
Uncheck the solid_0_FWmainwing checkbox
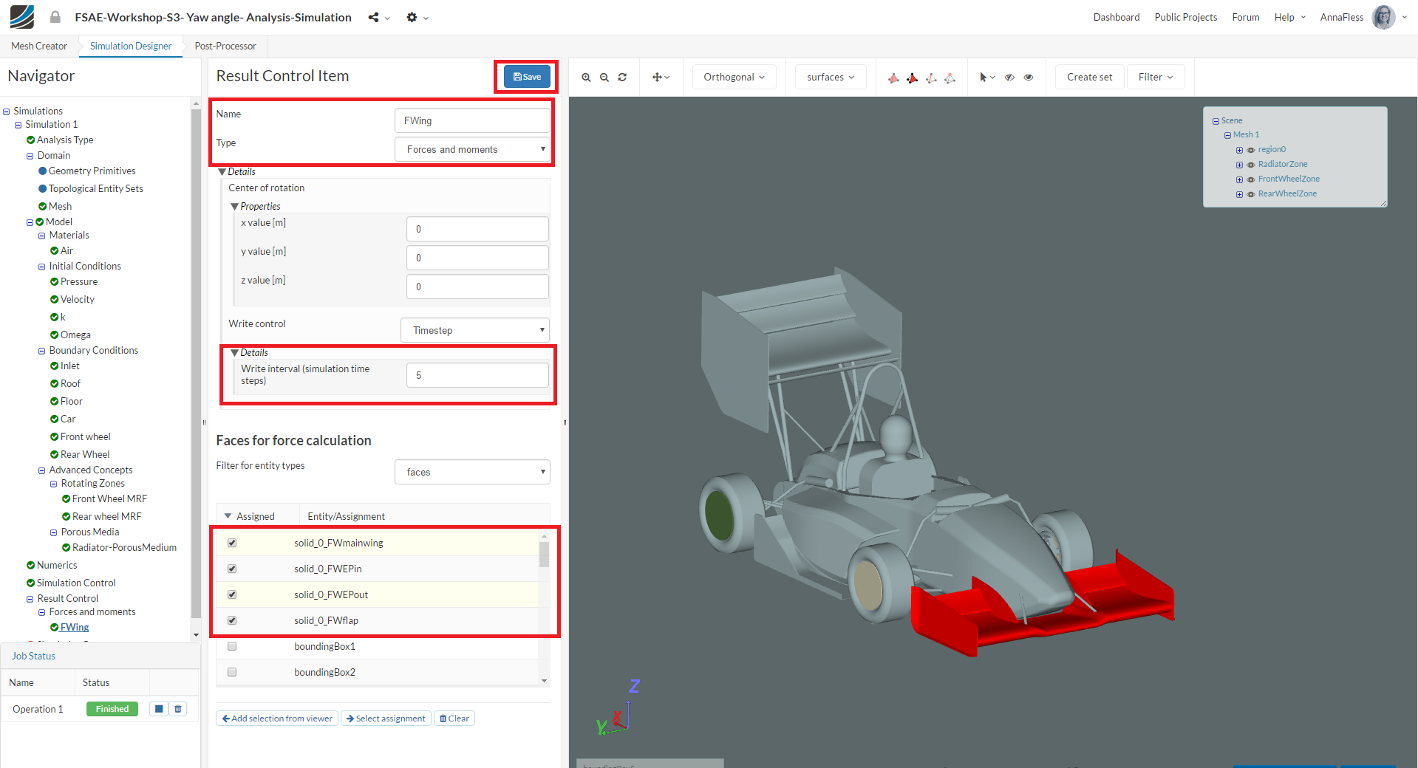[232, 543]
